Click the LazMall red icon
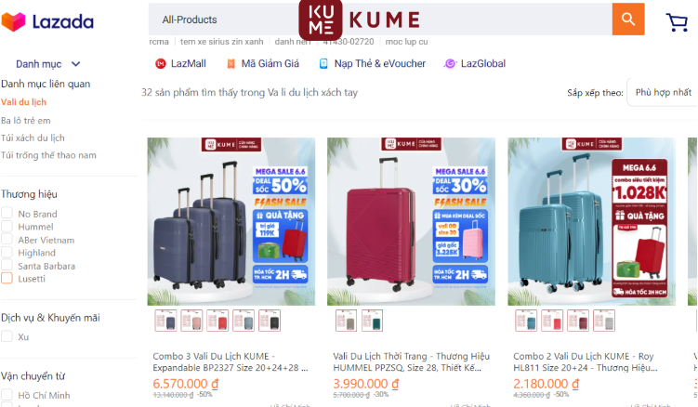Image resolution: width=698 pixels, height=407 pixels. [x=160, y=64]
